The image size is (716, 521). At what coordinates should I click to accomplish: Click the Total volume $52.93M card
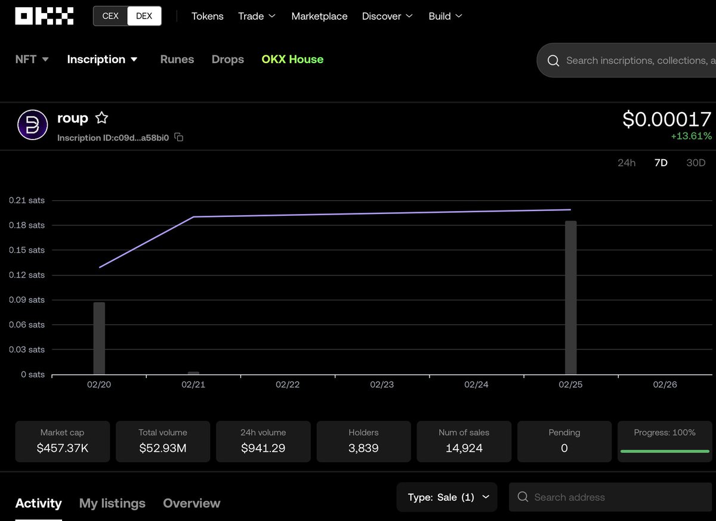click(x=163, y=441)
